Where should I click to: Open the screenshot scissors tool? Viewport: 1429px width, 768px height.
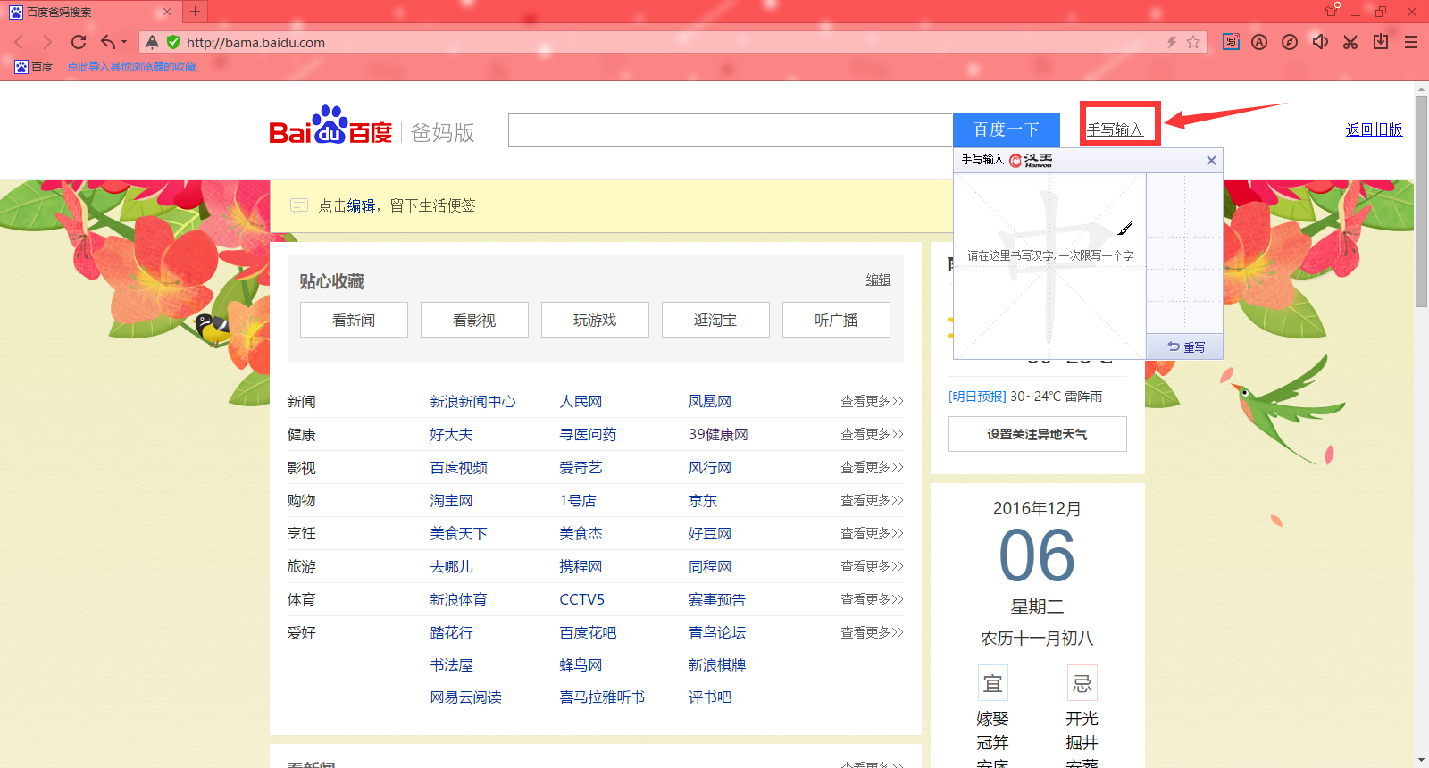(1350, 42)
